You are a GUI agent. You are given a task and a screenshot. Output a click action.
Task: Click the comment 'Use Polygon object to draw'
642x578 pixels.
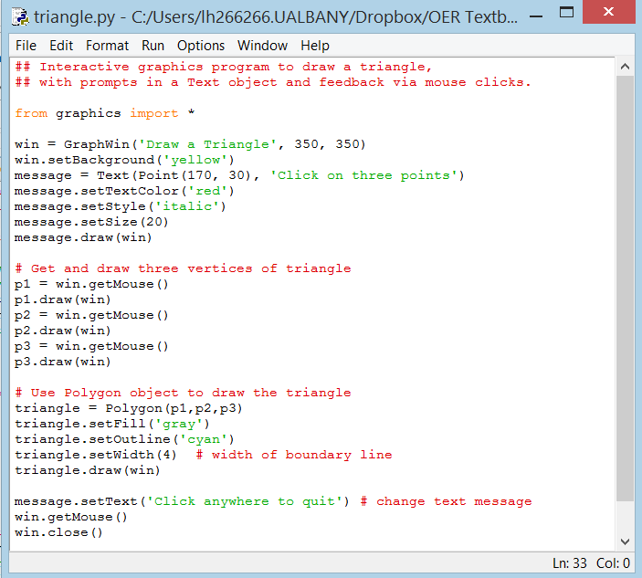[183, 393]
